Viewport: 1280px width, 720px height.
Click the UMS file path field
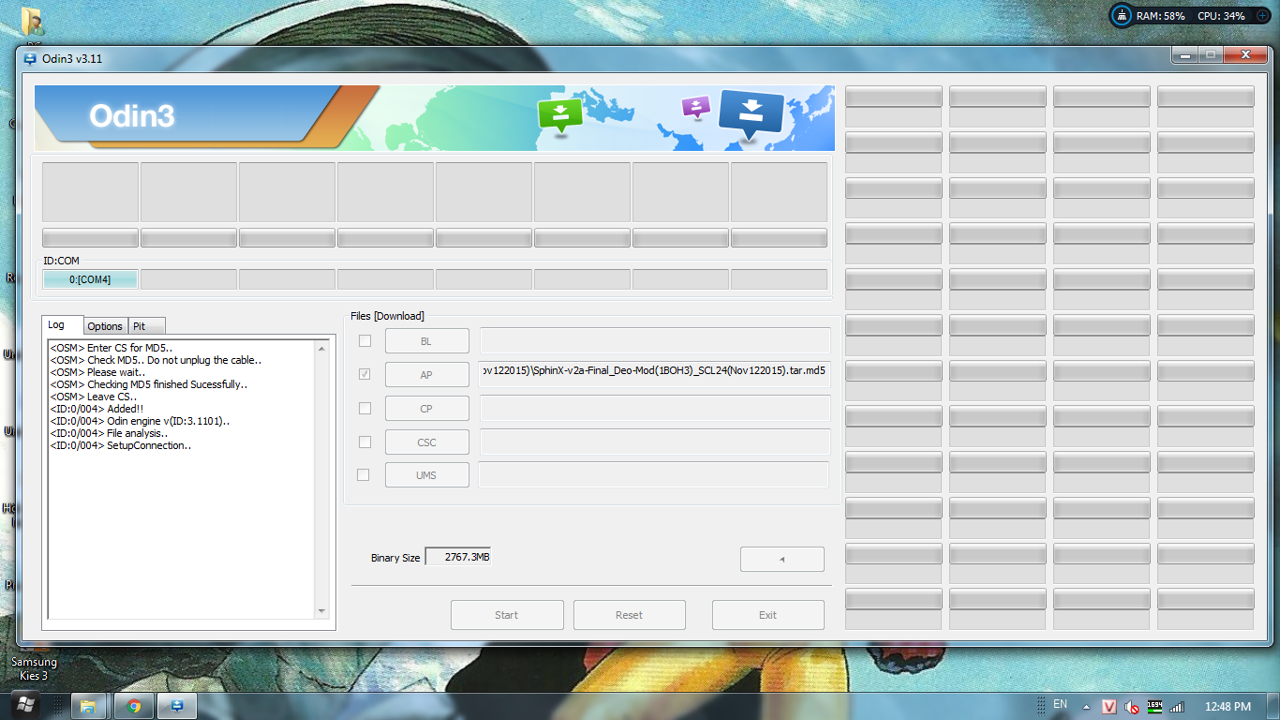click(654, 474)
